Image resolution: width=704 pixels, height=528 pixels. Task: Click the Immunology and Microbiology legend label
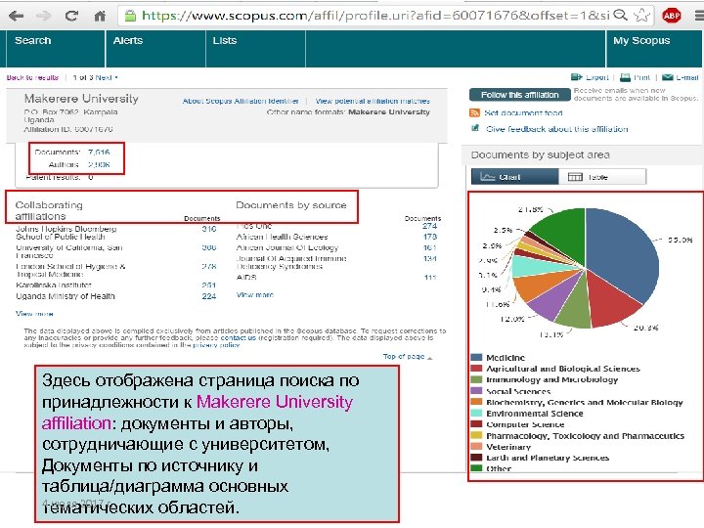[x=552, y=379]
